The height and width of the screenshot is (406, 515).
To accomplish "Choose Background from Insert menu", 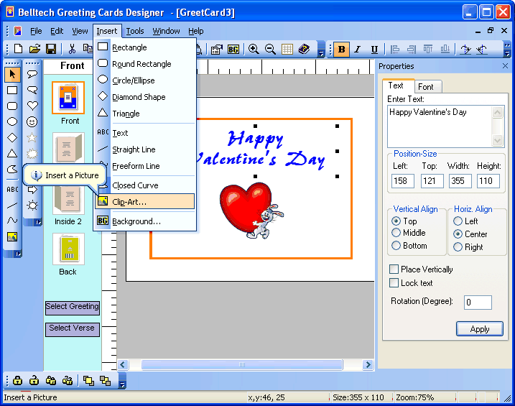I will pyautogui.click(x=145, y=221).
